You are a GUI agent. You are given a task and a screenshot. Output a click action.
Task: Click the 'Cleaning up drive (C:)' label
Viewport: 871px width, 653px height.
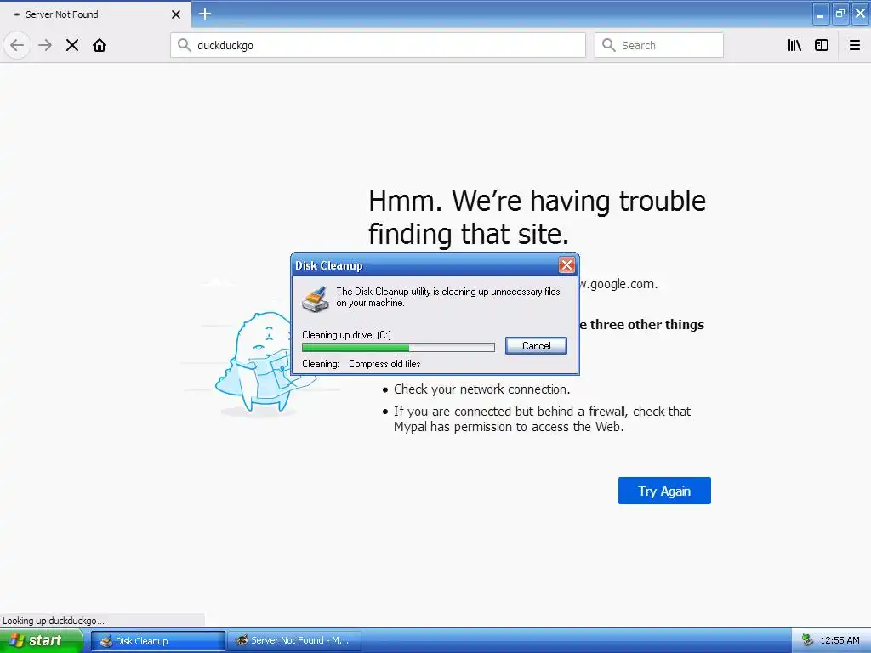pyautogui.click(x=347, y=335)
